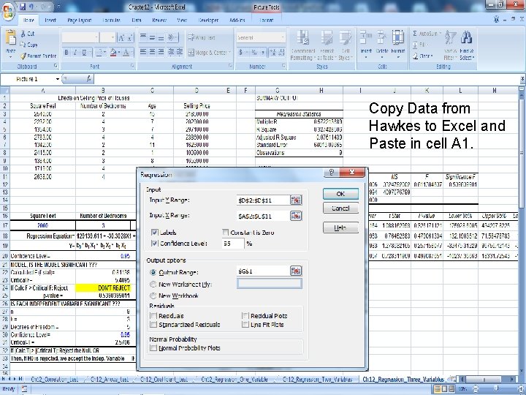Open the number format General dropdown
The width and height of the screenshot is (526, 395).
(283, 37)
